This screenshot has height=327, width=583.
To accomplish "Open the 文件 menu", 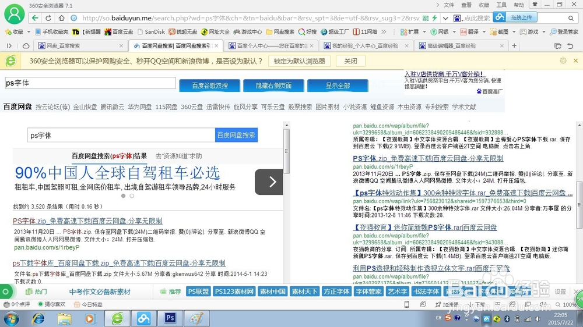I will coord(449,5).
